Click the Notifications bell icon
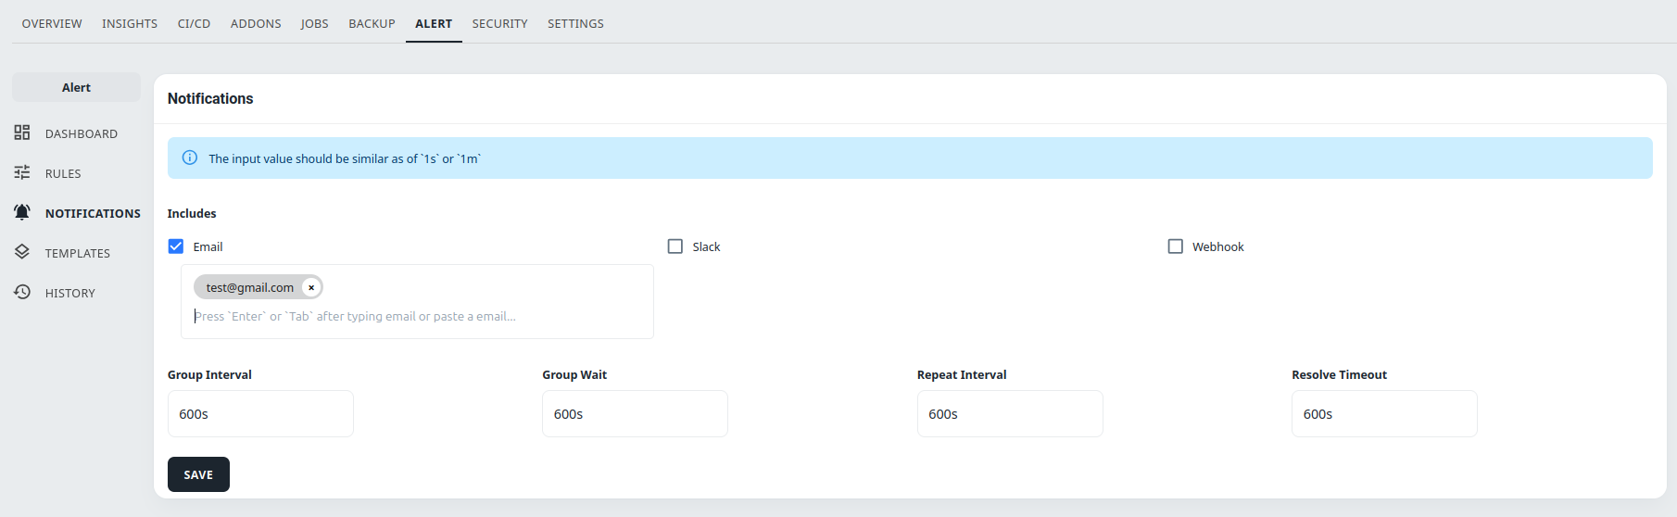The height and width of the screenshot is (517, 1677). (22, 212)
